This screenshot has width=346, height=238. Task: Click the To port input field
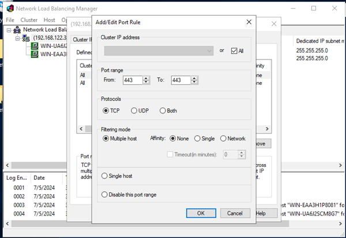181,80
